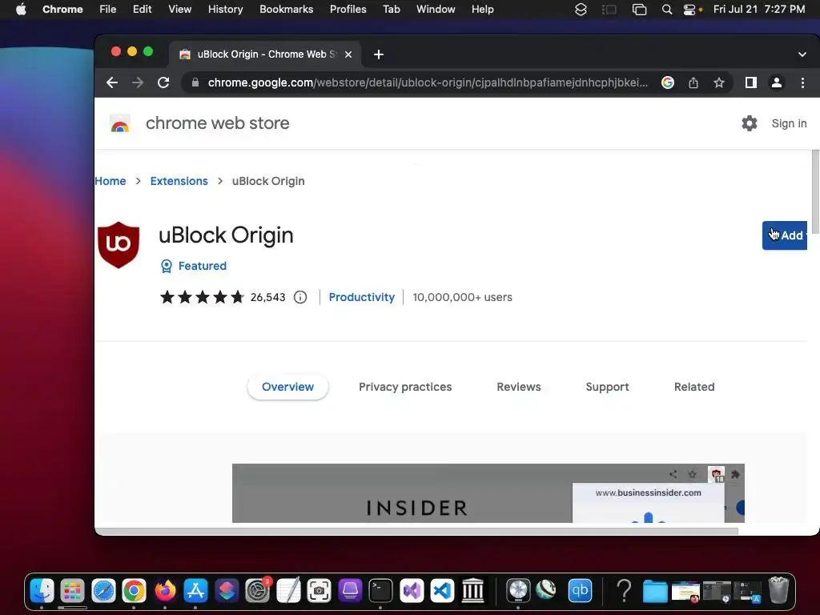Click Sign in link

click(x=789, y=123)
